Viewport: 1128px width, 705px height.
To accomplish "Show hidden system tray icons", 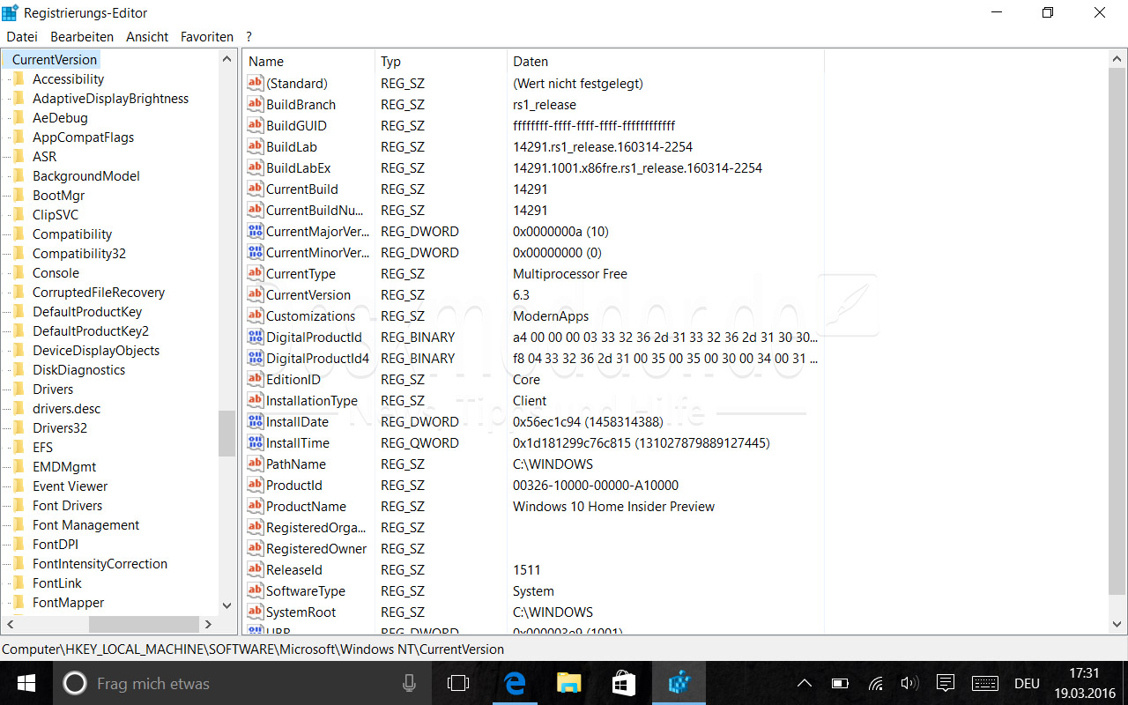I will pos(804,683).
